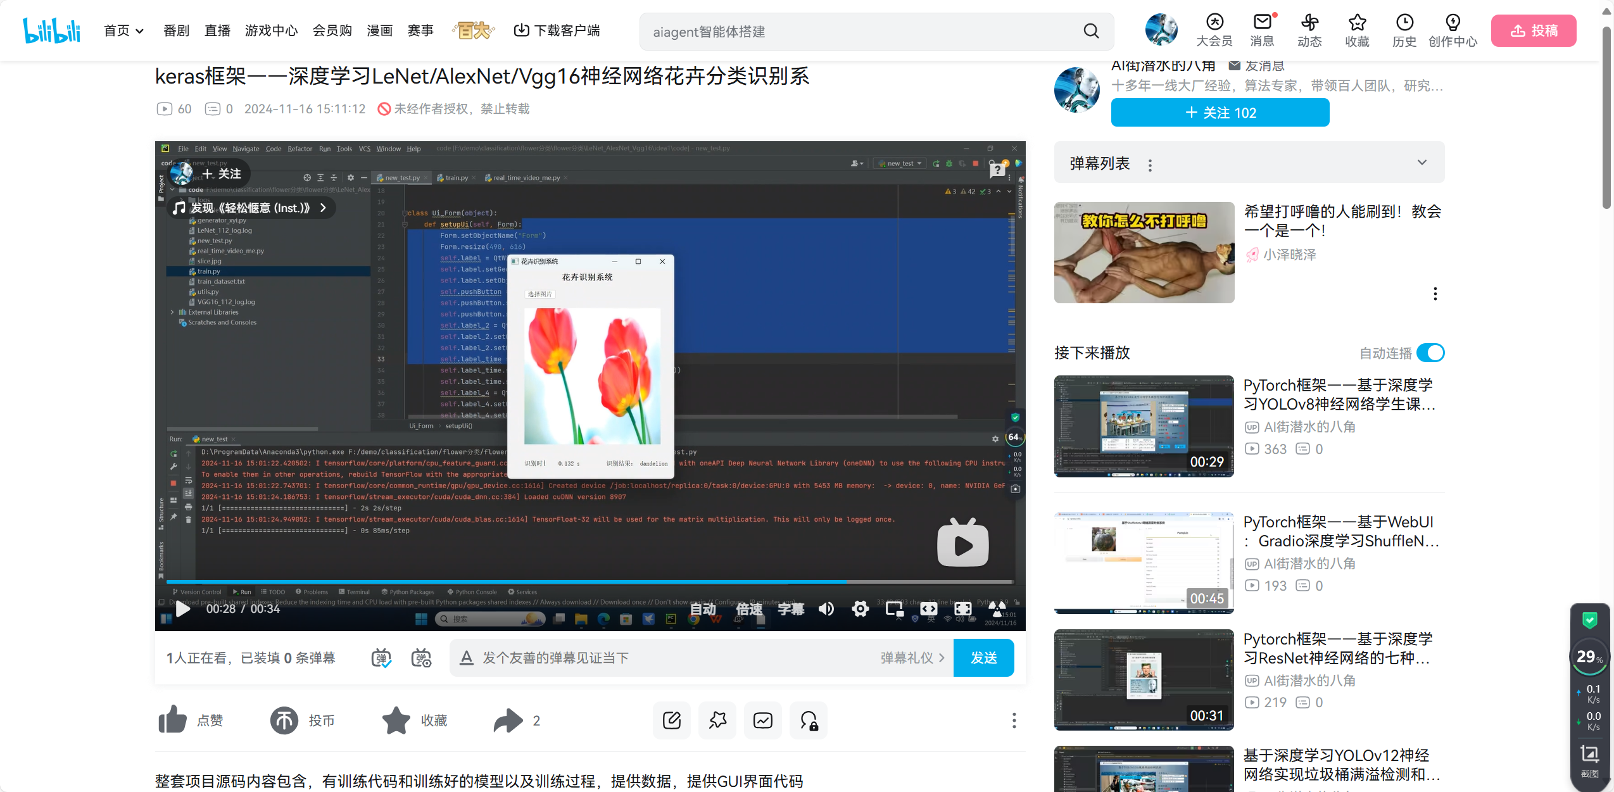
Task: Click the 关注 102 follow button
Action: click(1220, 113)
